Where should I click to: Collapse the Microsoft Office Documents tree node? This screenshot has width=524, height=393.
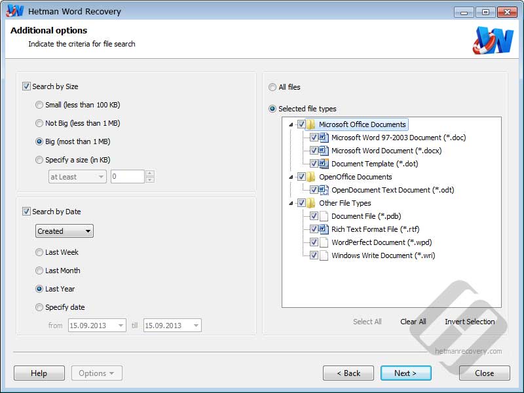(291, 124)
